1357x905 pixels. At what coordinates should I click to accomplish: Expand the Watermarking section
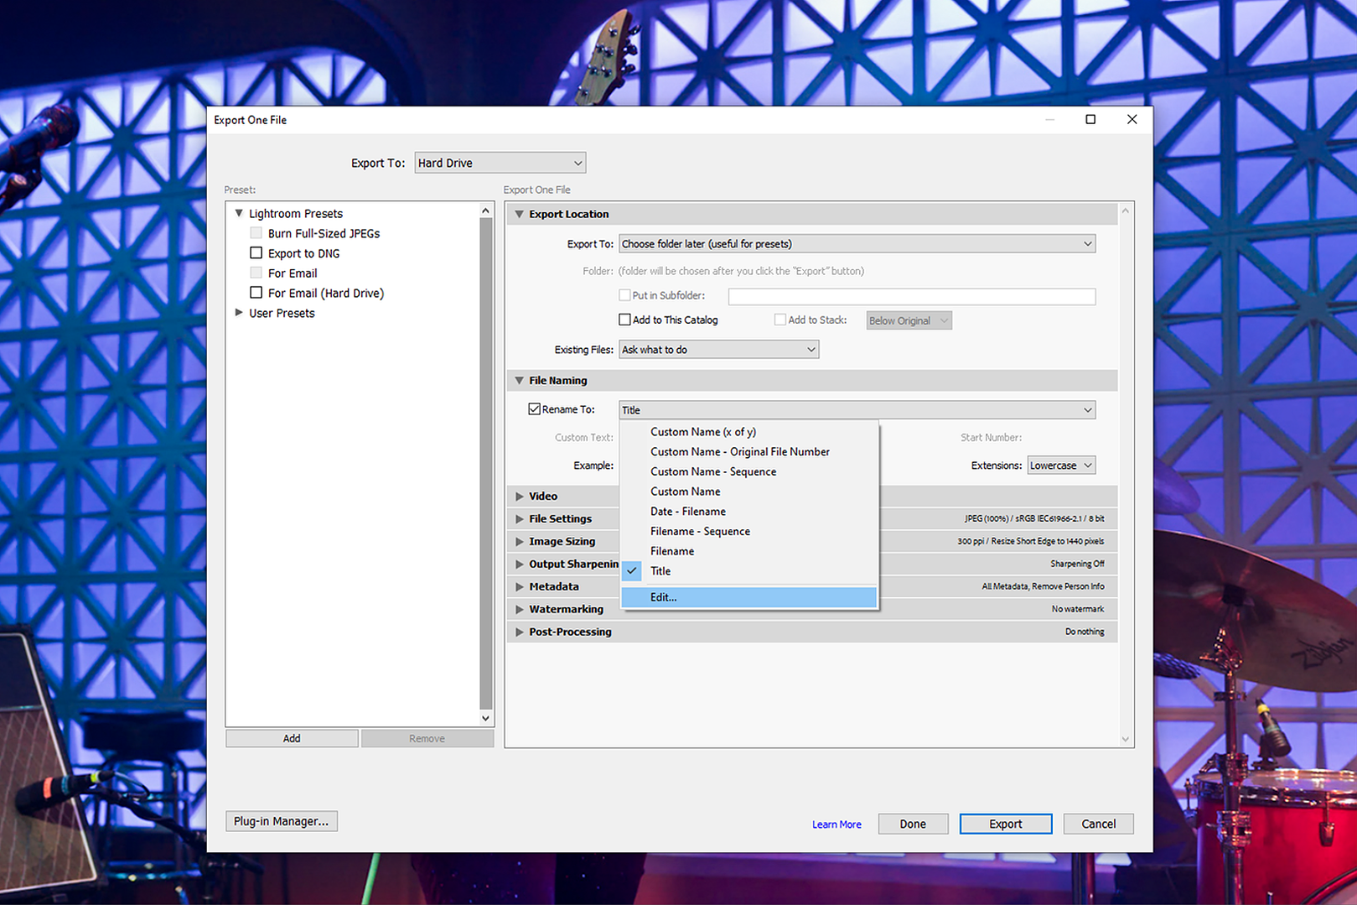[x=520, y=610]
